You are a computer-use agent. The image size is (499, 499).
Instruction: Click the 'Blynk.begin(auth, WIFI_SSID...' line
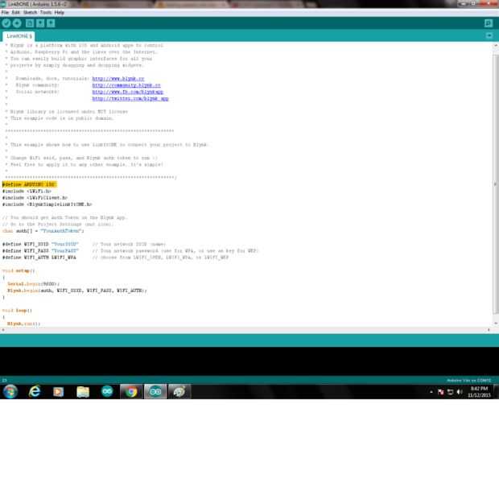77,291
